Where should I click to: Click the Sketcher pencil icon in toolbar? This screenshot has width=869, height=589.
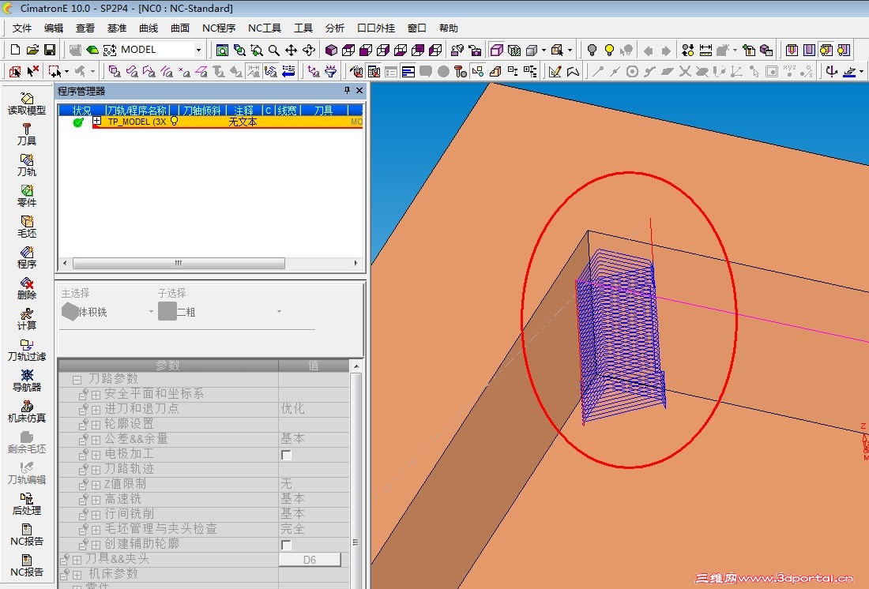click(555, 72)
